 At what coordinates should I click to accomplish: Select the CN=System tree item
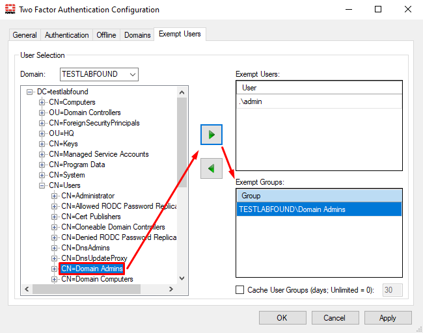pyautogui.click(x=67, y=175)
